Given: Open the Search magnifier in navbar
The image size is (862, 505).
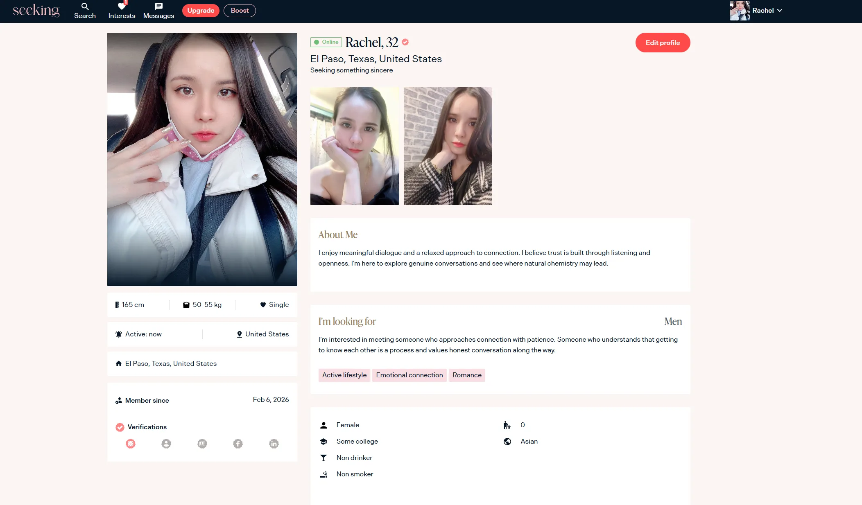Looking at the screenshot, I should (x=85, y=7).
